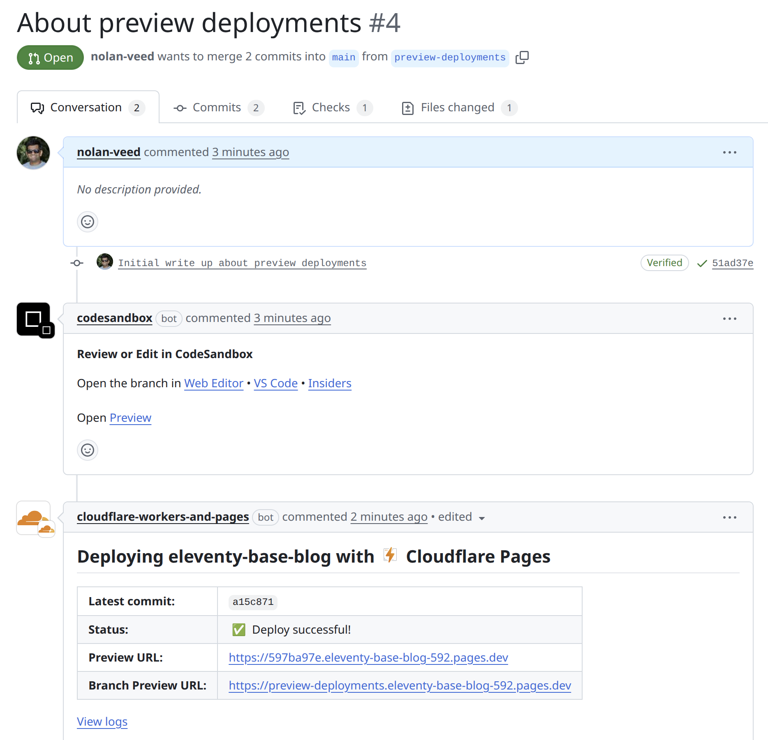Add emoji reaction to codesandbox comment

pyautogui.click(x=88, y=450)
